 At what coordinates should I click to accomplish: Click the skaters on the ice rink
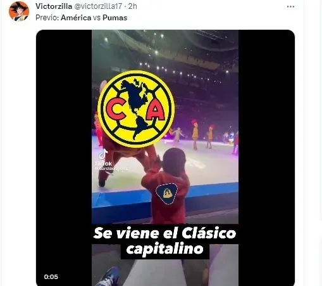pyautogui.click(x=202, y=135)
